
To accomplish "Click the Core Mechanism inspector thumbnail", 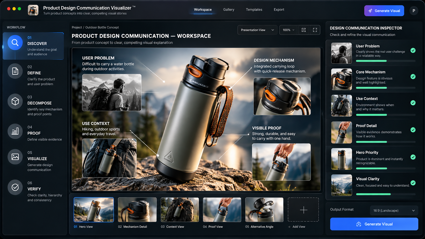I will tap(341, 79).
